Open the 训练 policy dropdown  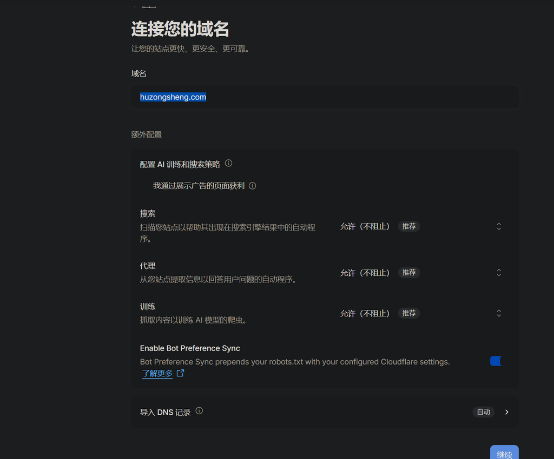pos(420,313)
